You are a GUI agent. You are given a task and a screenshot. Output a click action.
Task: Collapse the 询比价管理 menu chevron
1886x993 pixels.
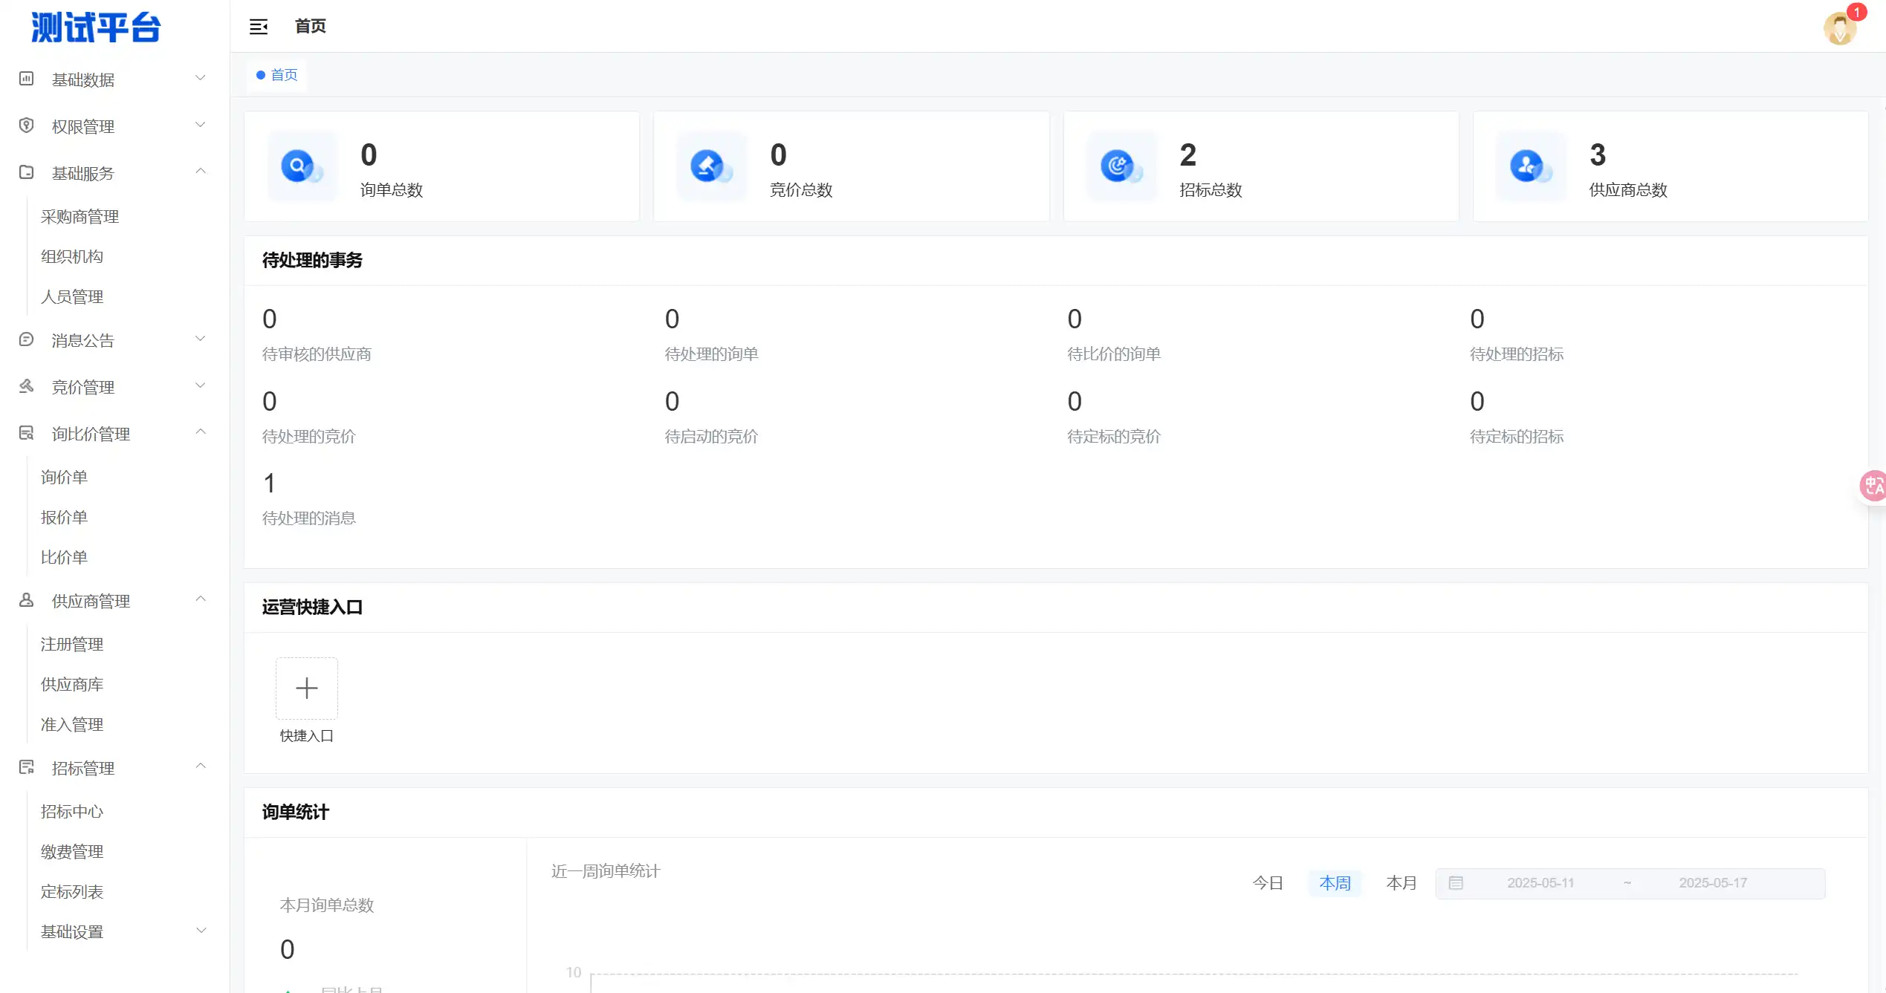[x=200, y=432]
